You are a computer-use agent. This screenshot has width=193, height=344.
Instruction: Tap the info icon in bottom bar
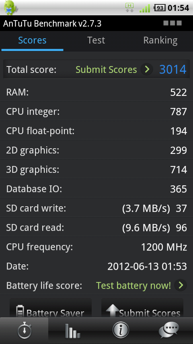pyautogui.click(x=121, y=331)
